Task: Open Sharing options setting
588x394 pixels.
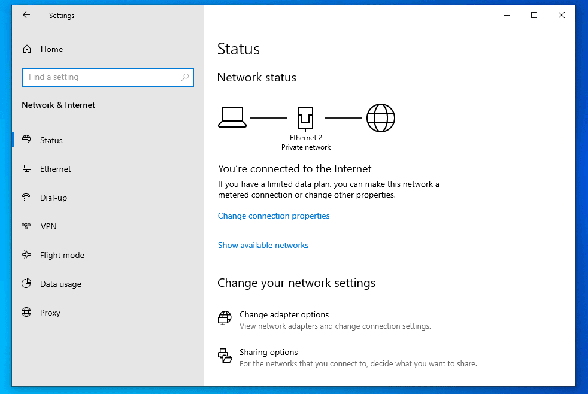Action: (x=347, y=357)
